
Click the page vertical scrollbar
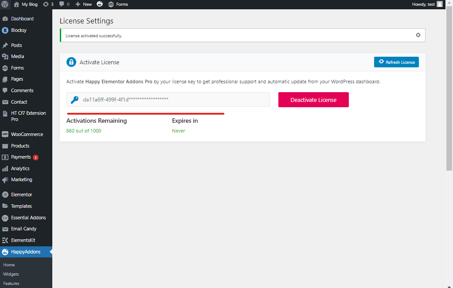click(x=449, y=88)
